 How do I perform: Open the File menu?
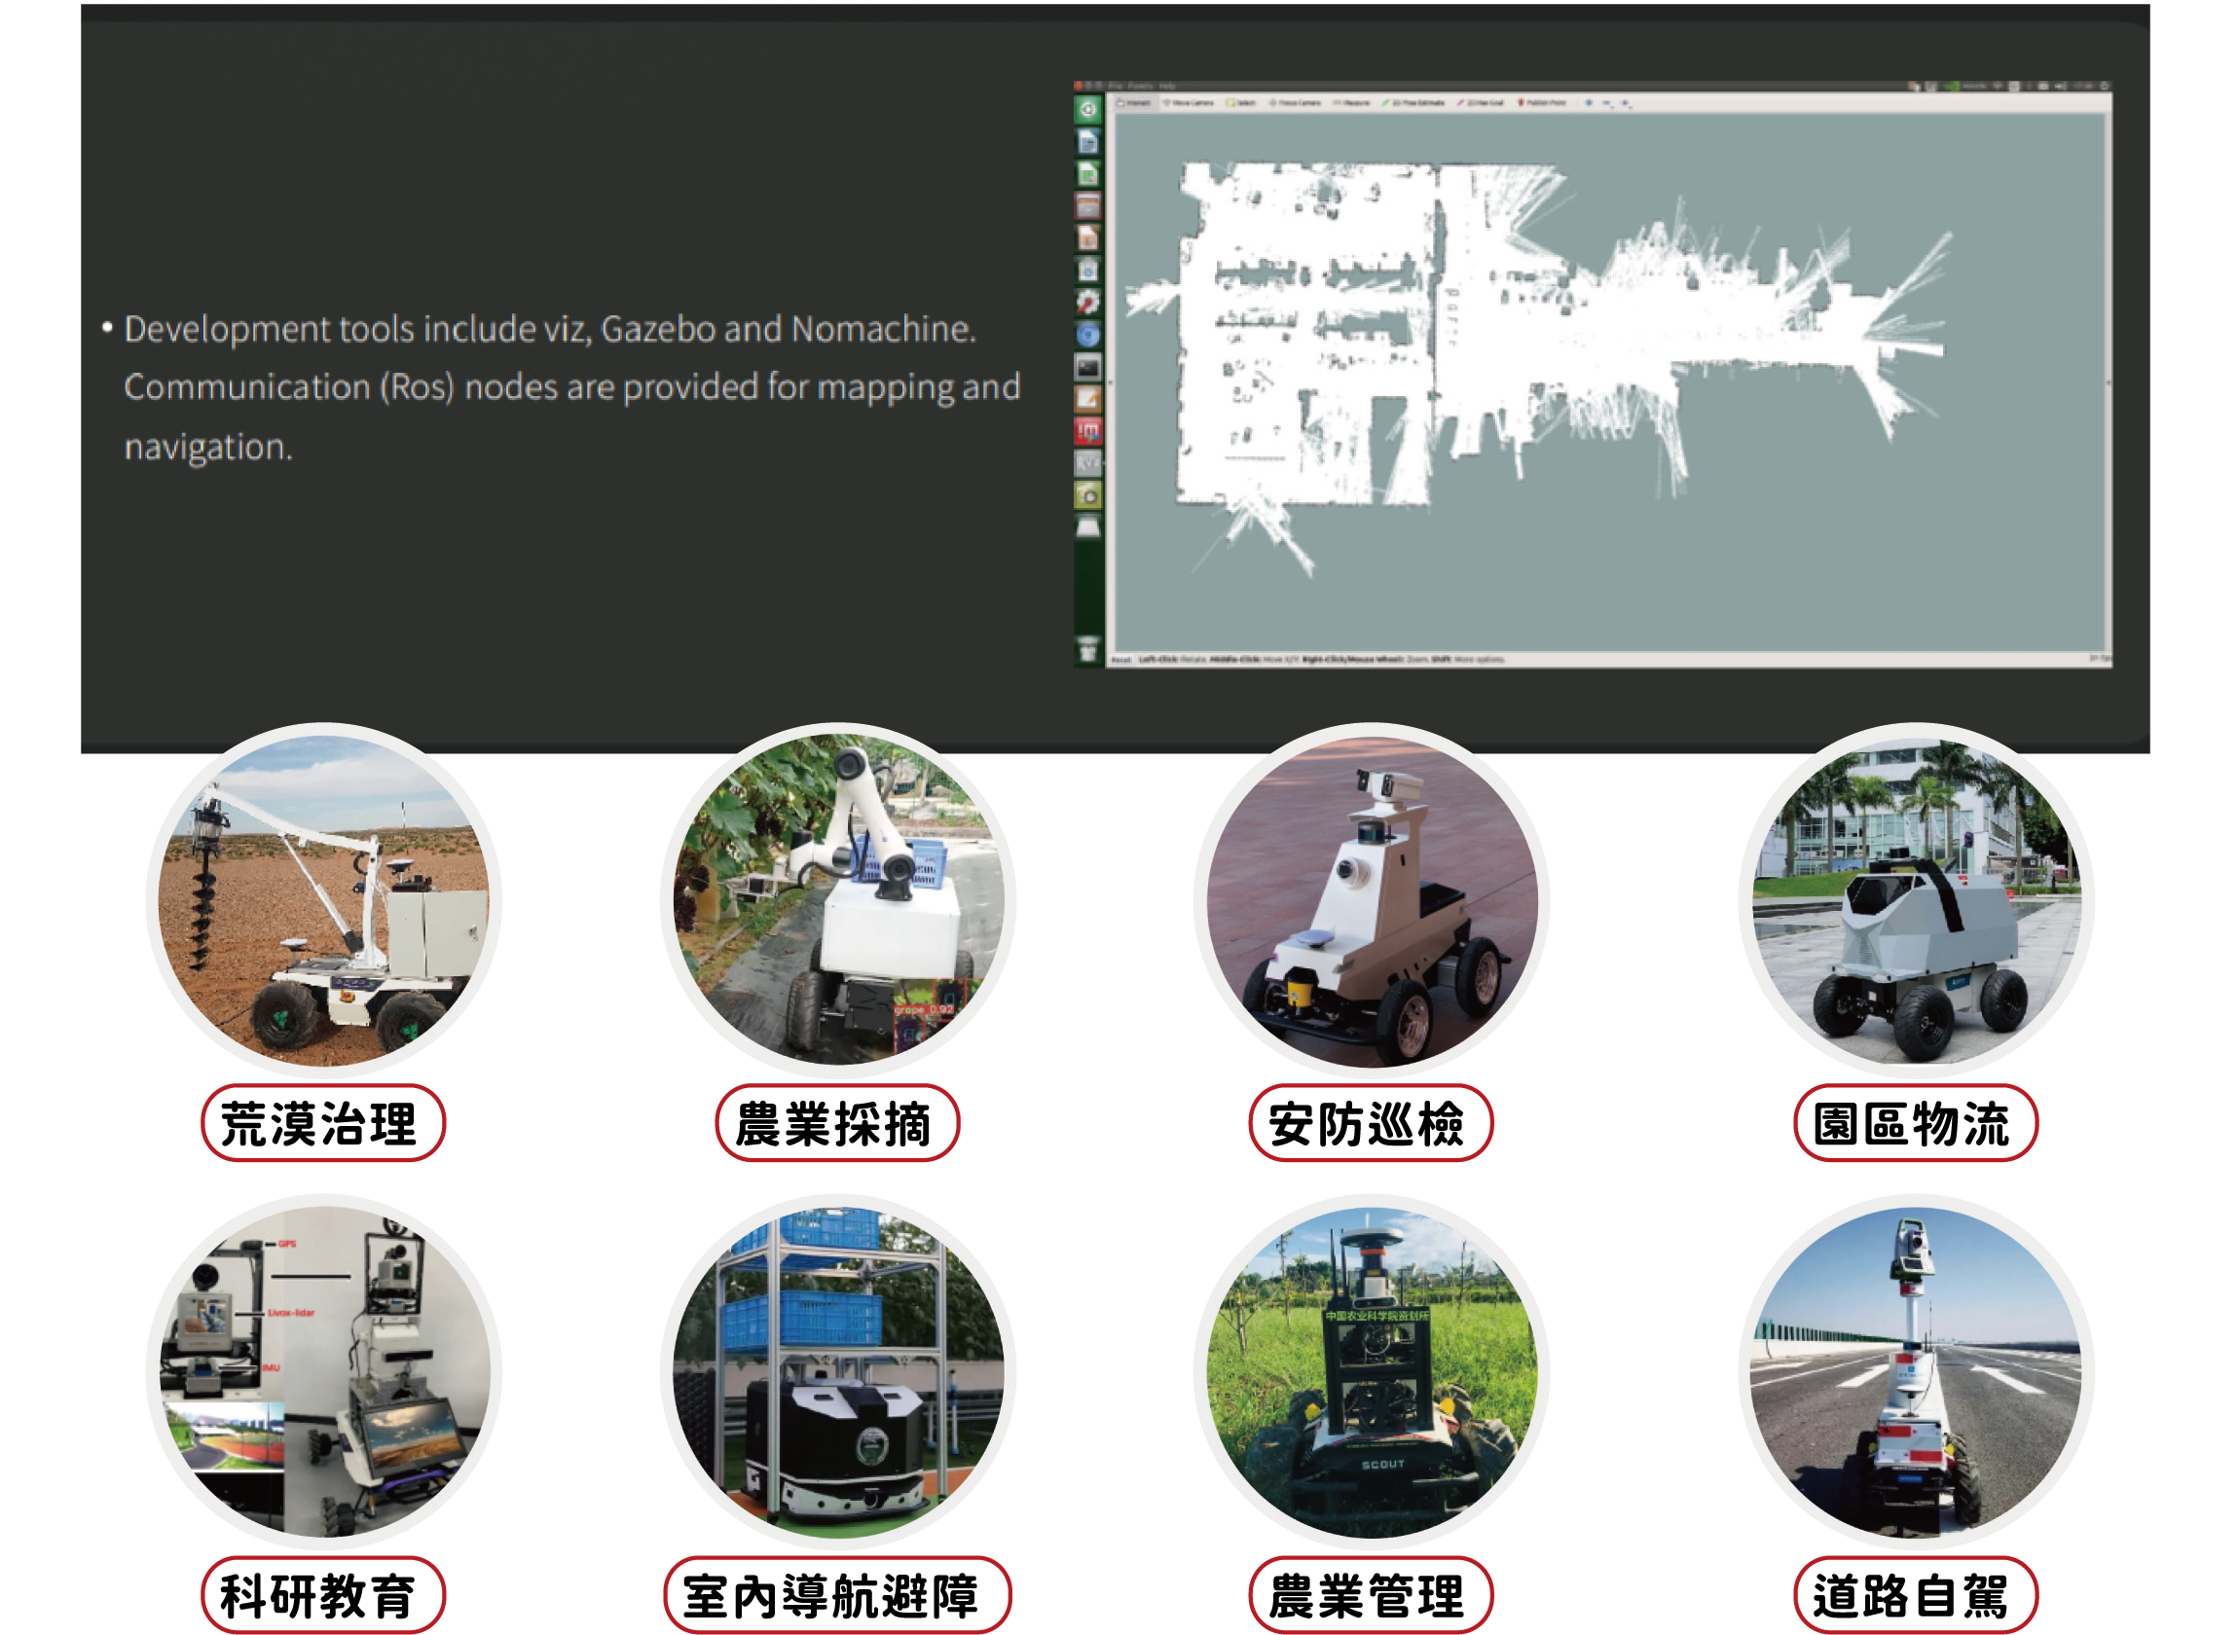pyautogui.click(x=1116, y=86)
